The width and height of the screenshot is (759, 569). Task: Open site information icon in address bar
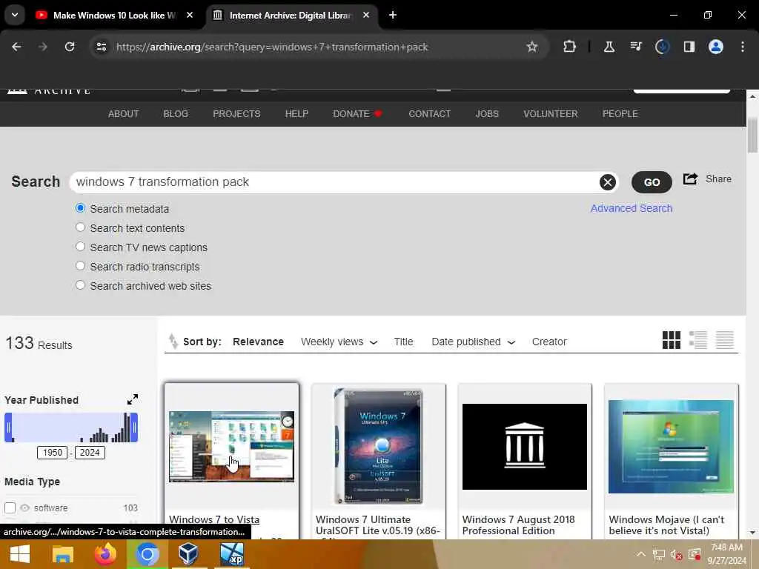point(101,47)
